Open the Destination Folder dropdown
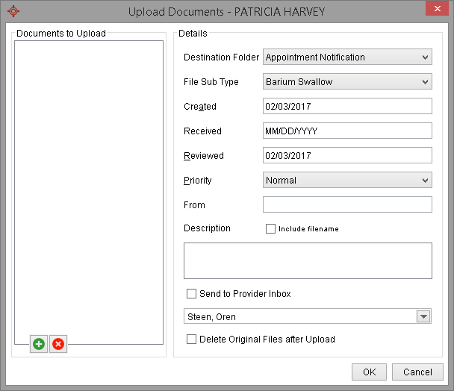Viewport: 454px width, 391px height. point(347,57)
